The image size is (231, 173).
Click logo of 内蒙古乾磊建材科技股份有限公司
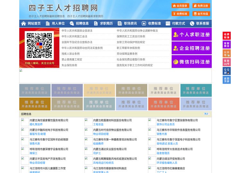click(89, 122)
